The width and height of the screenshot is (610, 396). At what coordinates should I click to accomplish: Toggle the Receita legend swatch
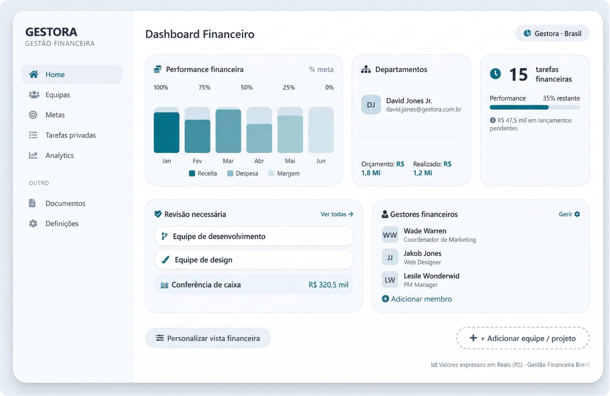[x=192, y=173]
